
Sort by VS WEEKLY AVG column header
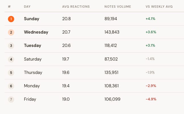(x=159, y=7)
